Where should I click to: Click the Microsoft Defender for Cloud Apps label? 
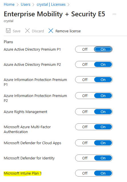pyautogui.click(x=33, y=143)
